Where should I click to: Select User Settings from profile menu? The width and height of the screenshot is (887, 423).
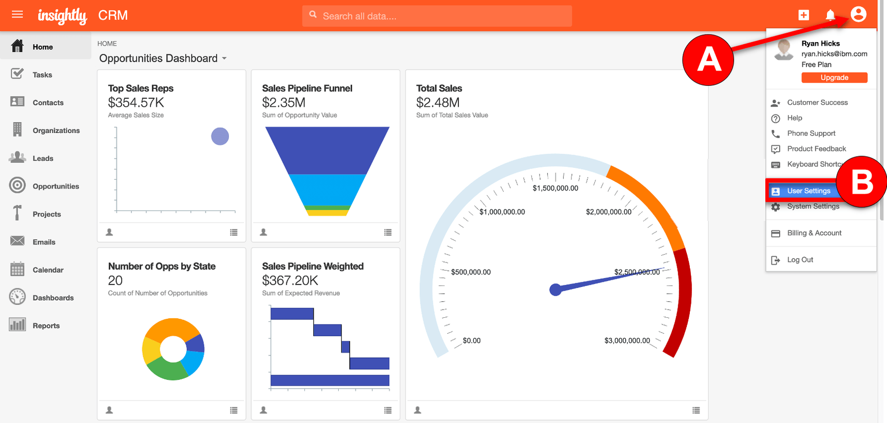[808, 191]
